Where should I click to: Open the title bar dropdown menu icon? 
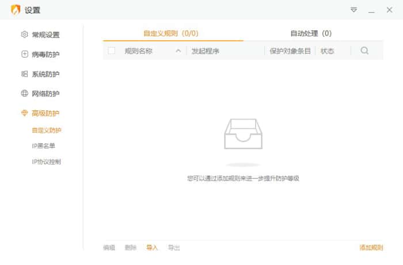[x=353, y=10]
